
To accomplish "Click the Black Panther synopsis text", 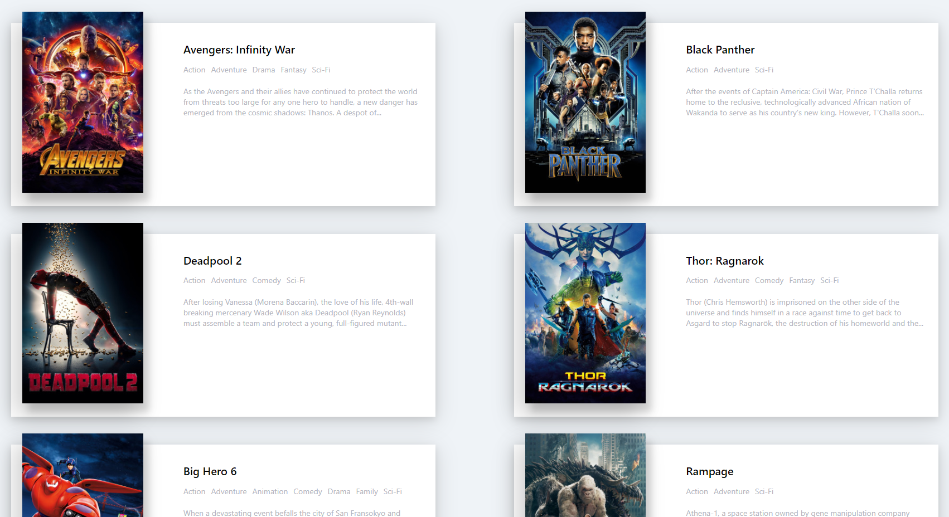I will tap(805, 102).
